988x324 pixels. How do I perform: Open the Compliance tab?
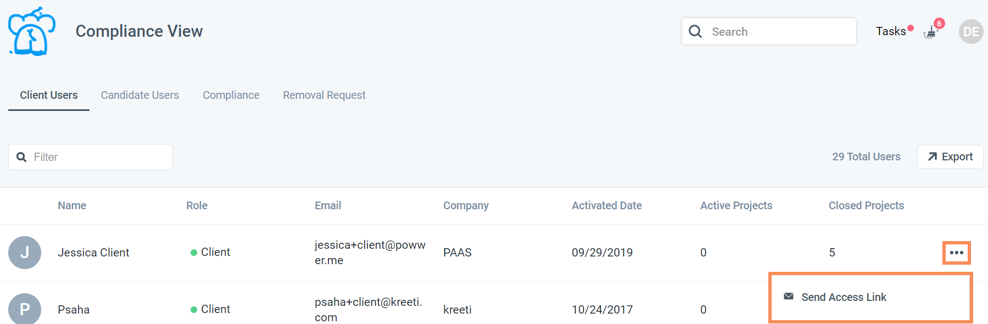(x=231, y=95)
